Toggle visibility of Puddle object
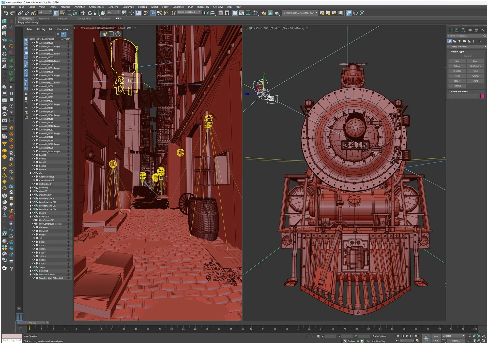The width and height of the screenshot is (488, 344). pyautogui.click(x=33, y=234)
